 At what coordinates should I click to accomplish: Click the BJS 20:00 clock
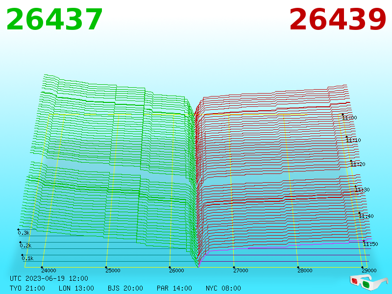[125, 288]
